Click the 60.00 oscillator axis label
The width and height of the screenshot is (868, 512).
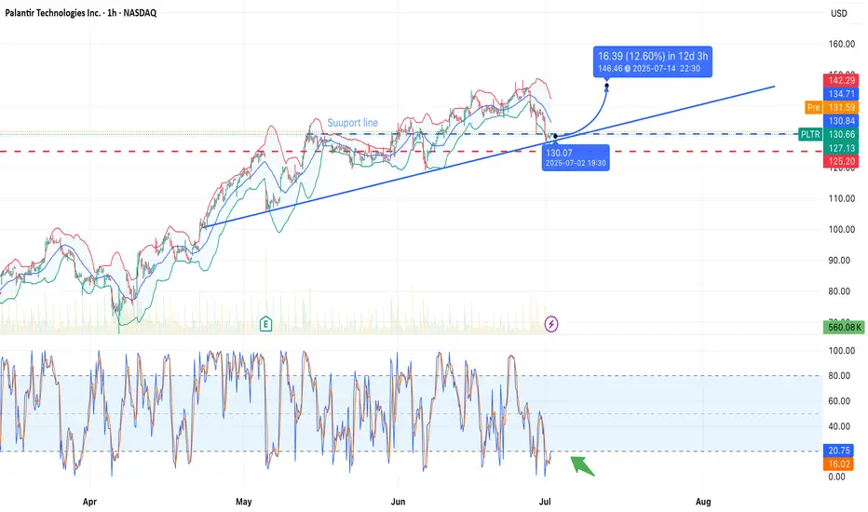[x=839, y=400]
